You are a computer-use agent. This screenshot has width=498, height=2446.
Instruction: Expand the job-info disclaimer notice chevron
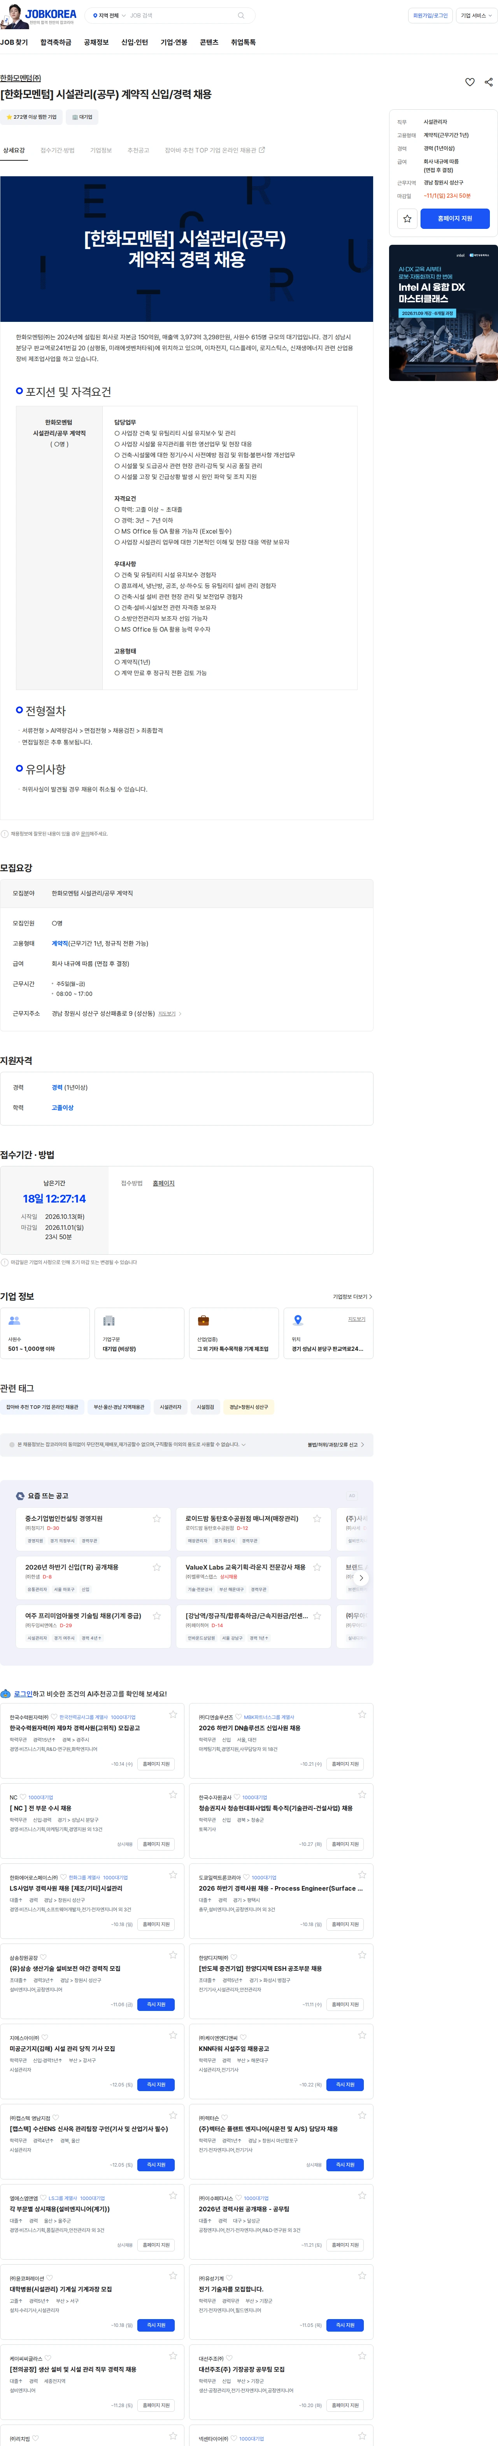click(x=244, y=1444)
